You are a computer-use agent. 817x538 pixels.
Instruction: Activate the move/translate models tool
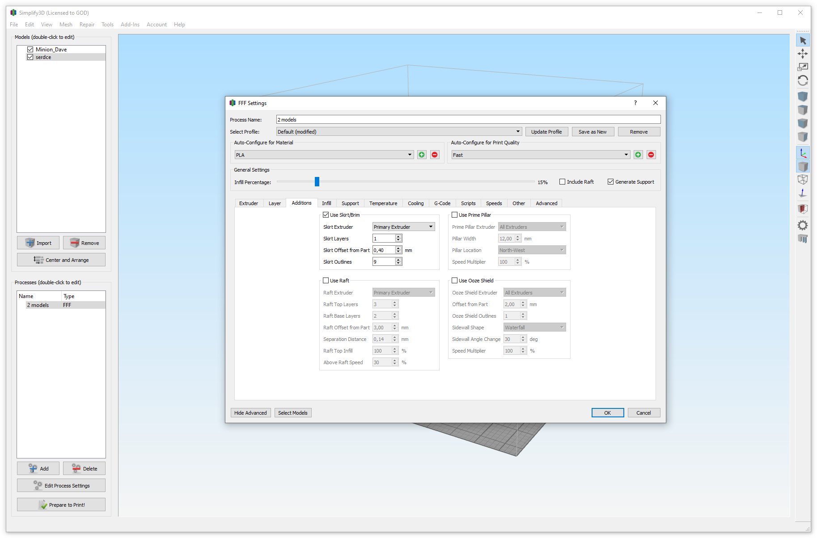click(x=803, y=54)
